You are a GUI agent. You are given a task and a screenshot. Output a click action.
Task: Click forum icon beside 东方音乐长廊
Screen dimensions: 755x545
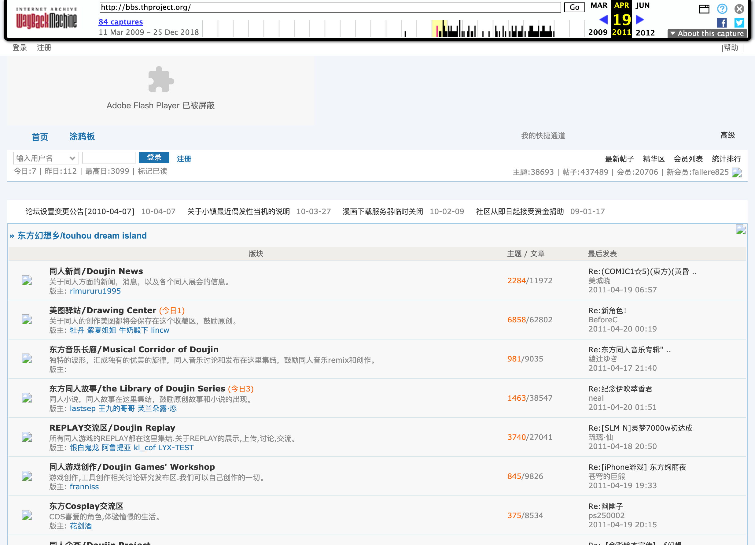(27, 359)
